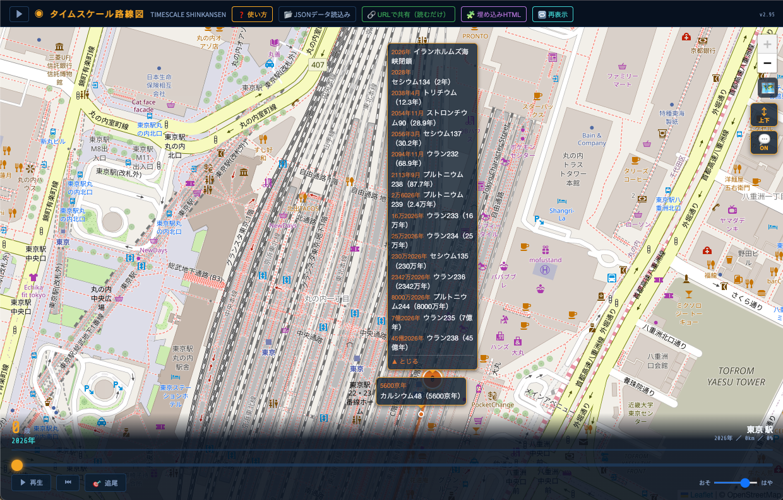Select the プルトニウム239（2.4万年）entry
The width and height of the screenshot is (783, 500).
(431, 200)
